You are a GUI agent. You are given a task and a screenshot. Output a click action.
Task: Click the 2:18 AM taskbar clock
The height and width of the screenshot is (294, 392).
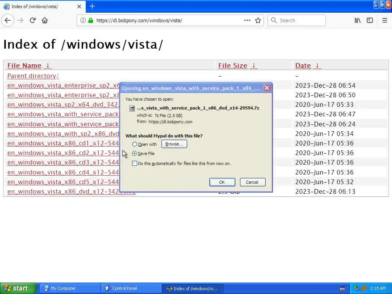(x=378, y=288)
